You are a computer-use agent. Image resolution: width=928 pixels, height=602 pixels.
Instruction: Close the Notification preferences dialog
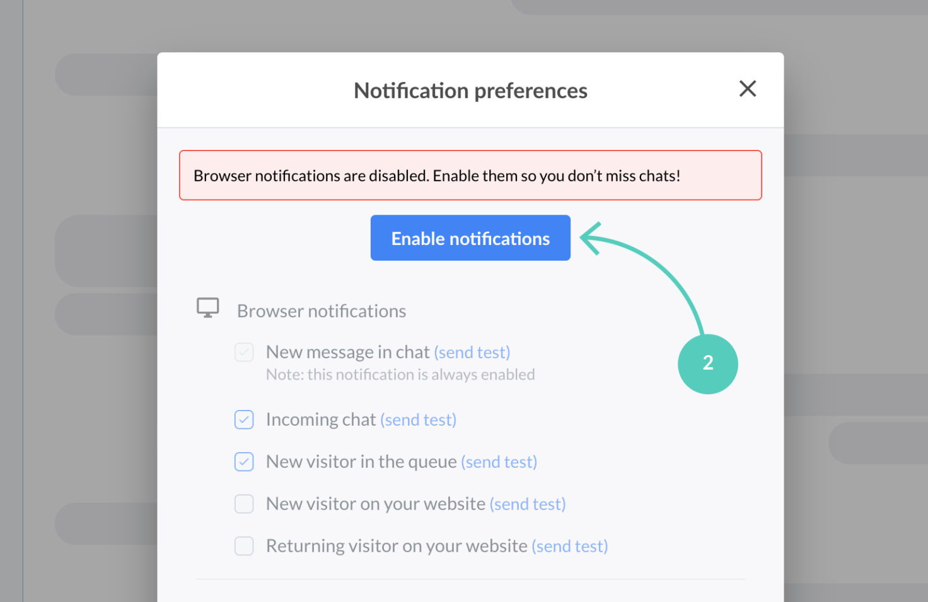(x=748, y=89)
